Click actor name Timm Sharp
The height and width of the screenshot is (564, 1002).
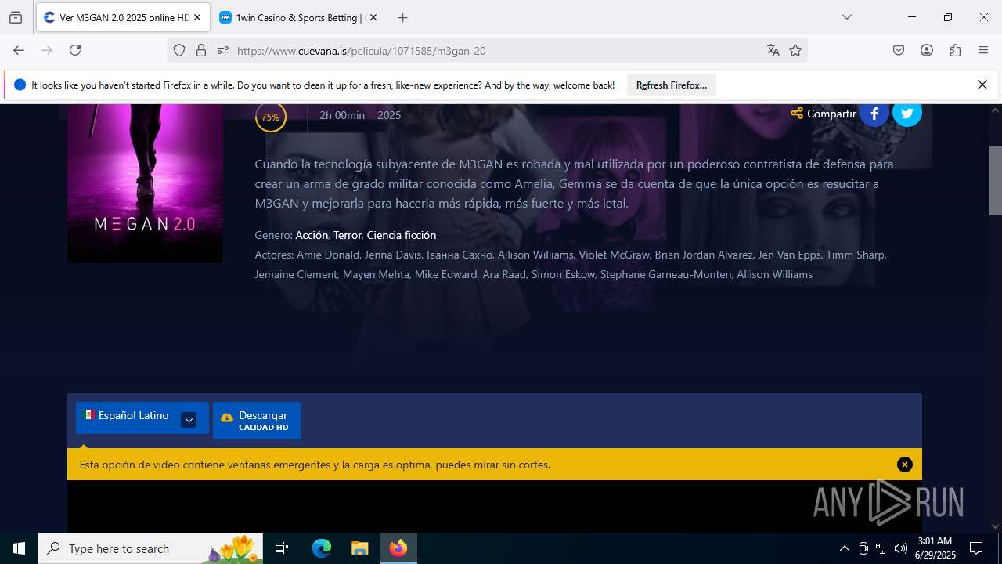(x=855, y=255)
